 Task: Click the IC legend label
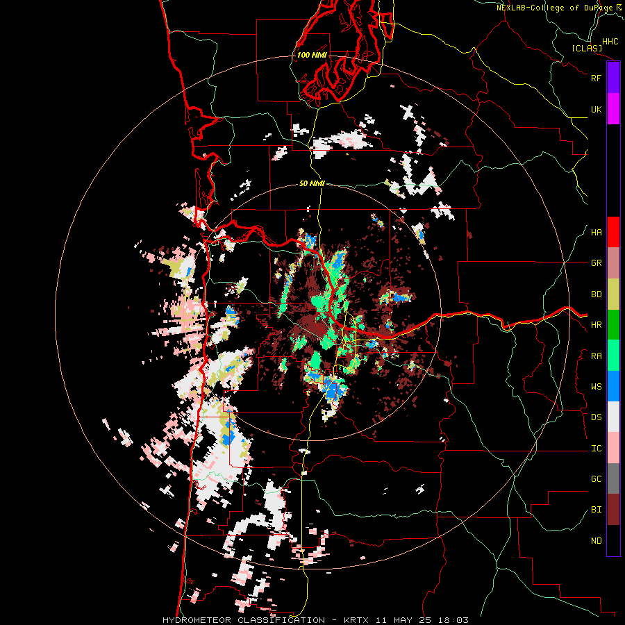tap(596, 449)
